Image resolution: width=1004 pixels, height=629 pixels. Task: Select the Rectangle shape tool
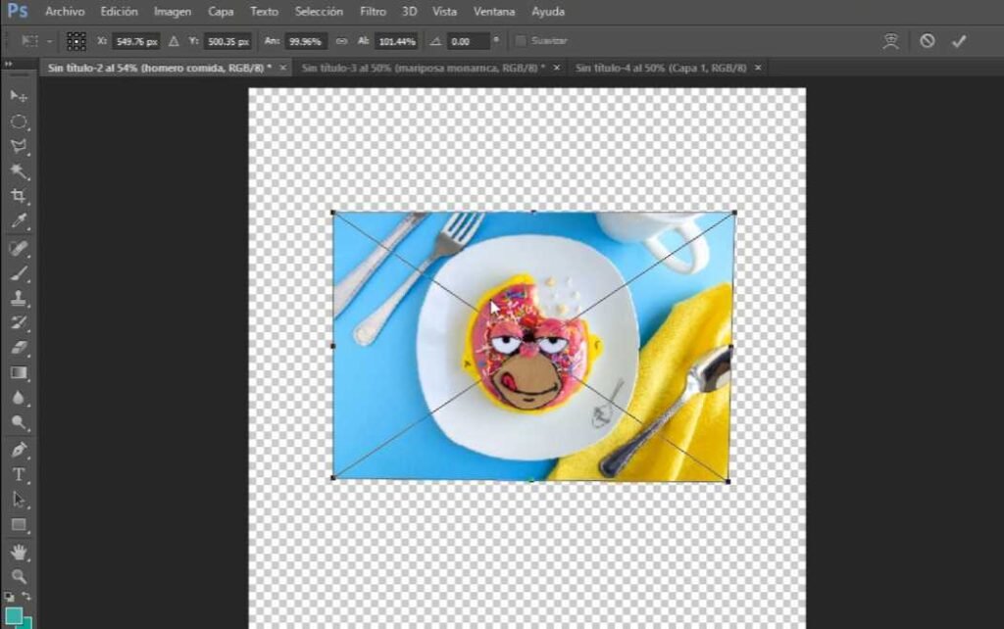point(19,525)
